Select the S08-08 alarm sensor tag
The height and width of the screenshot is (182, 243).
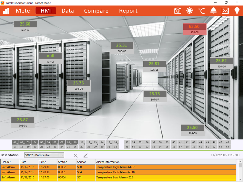tap(194, 29)
